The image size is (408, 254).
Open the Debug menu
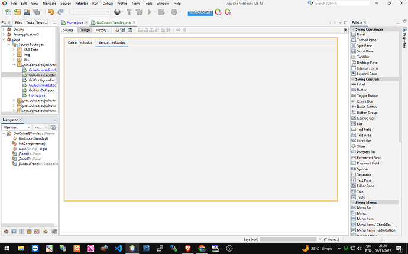coord(108,4)
